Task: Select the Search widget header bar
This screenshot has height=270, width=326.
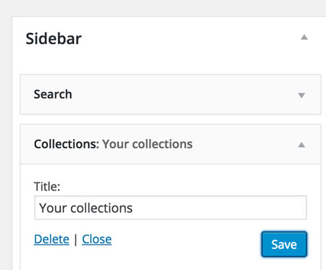Action: pos(170,94)
